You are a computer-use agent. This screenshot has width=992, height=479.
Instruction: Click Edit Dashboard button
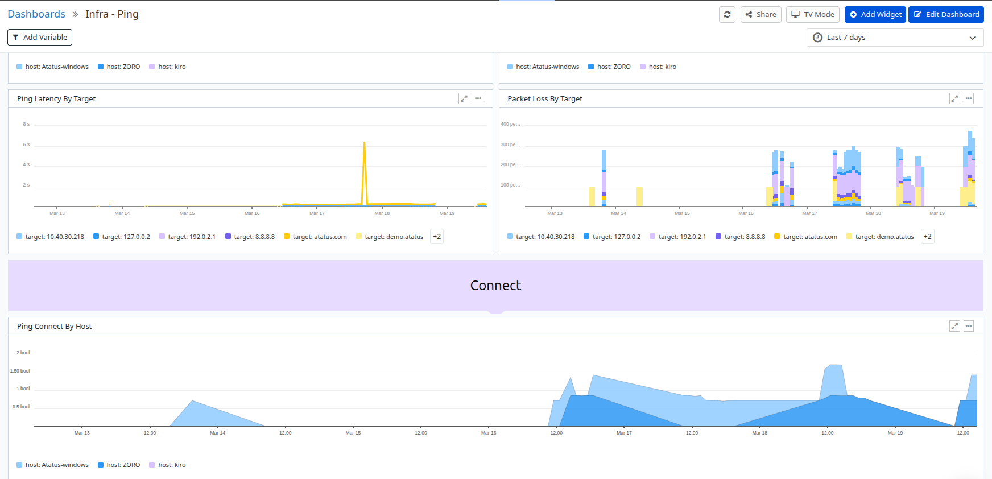(946, 15)
